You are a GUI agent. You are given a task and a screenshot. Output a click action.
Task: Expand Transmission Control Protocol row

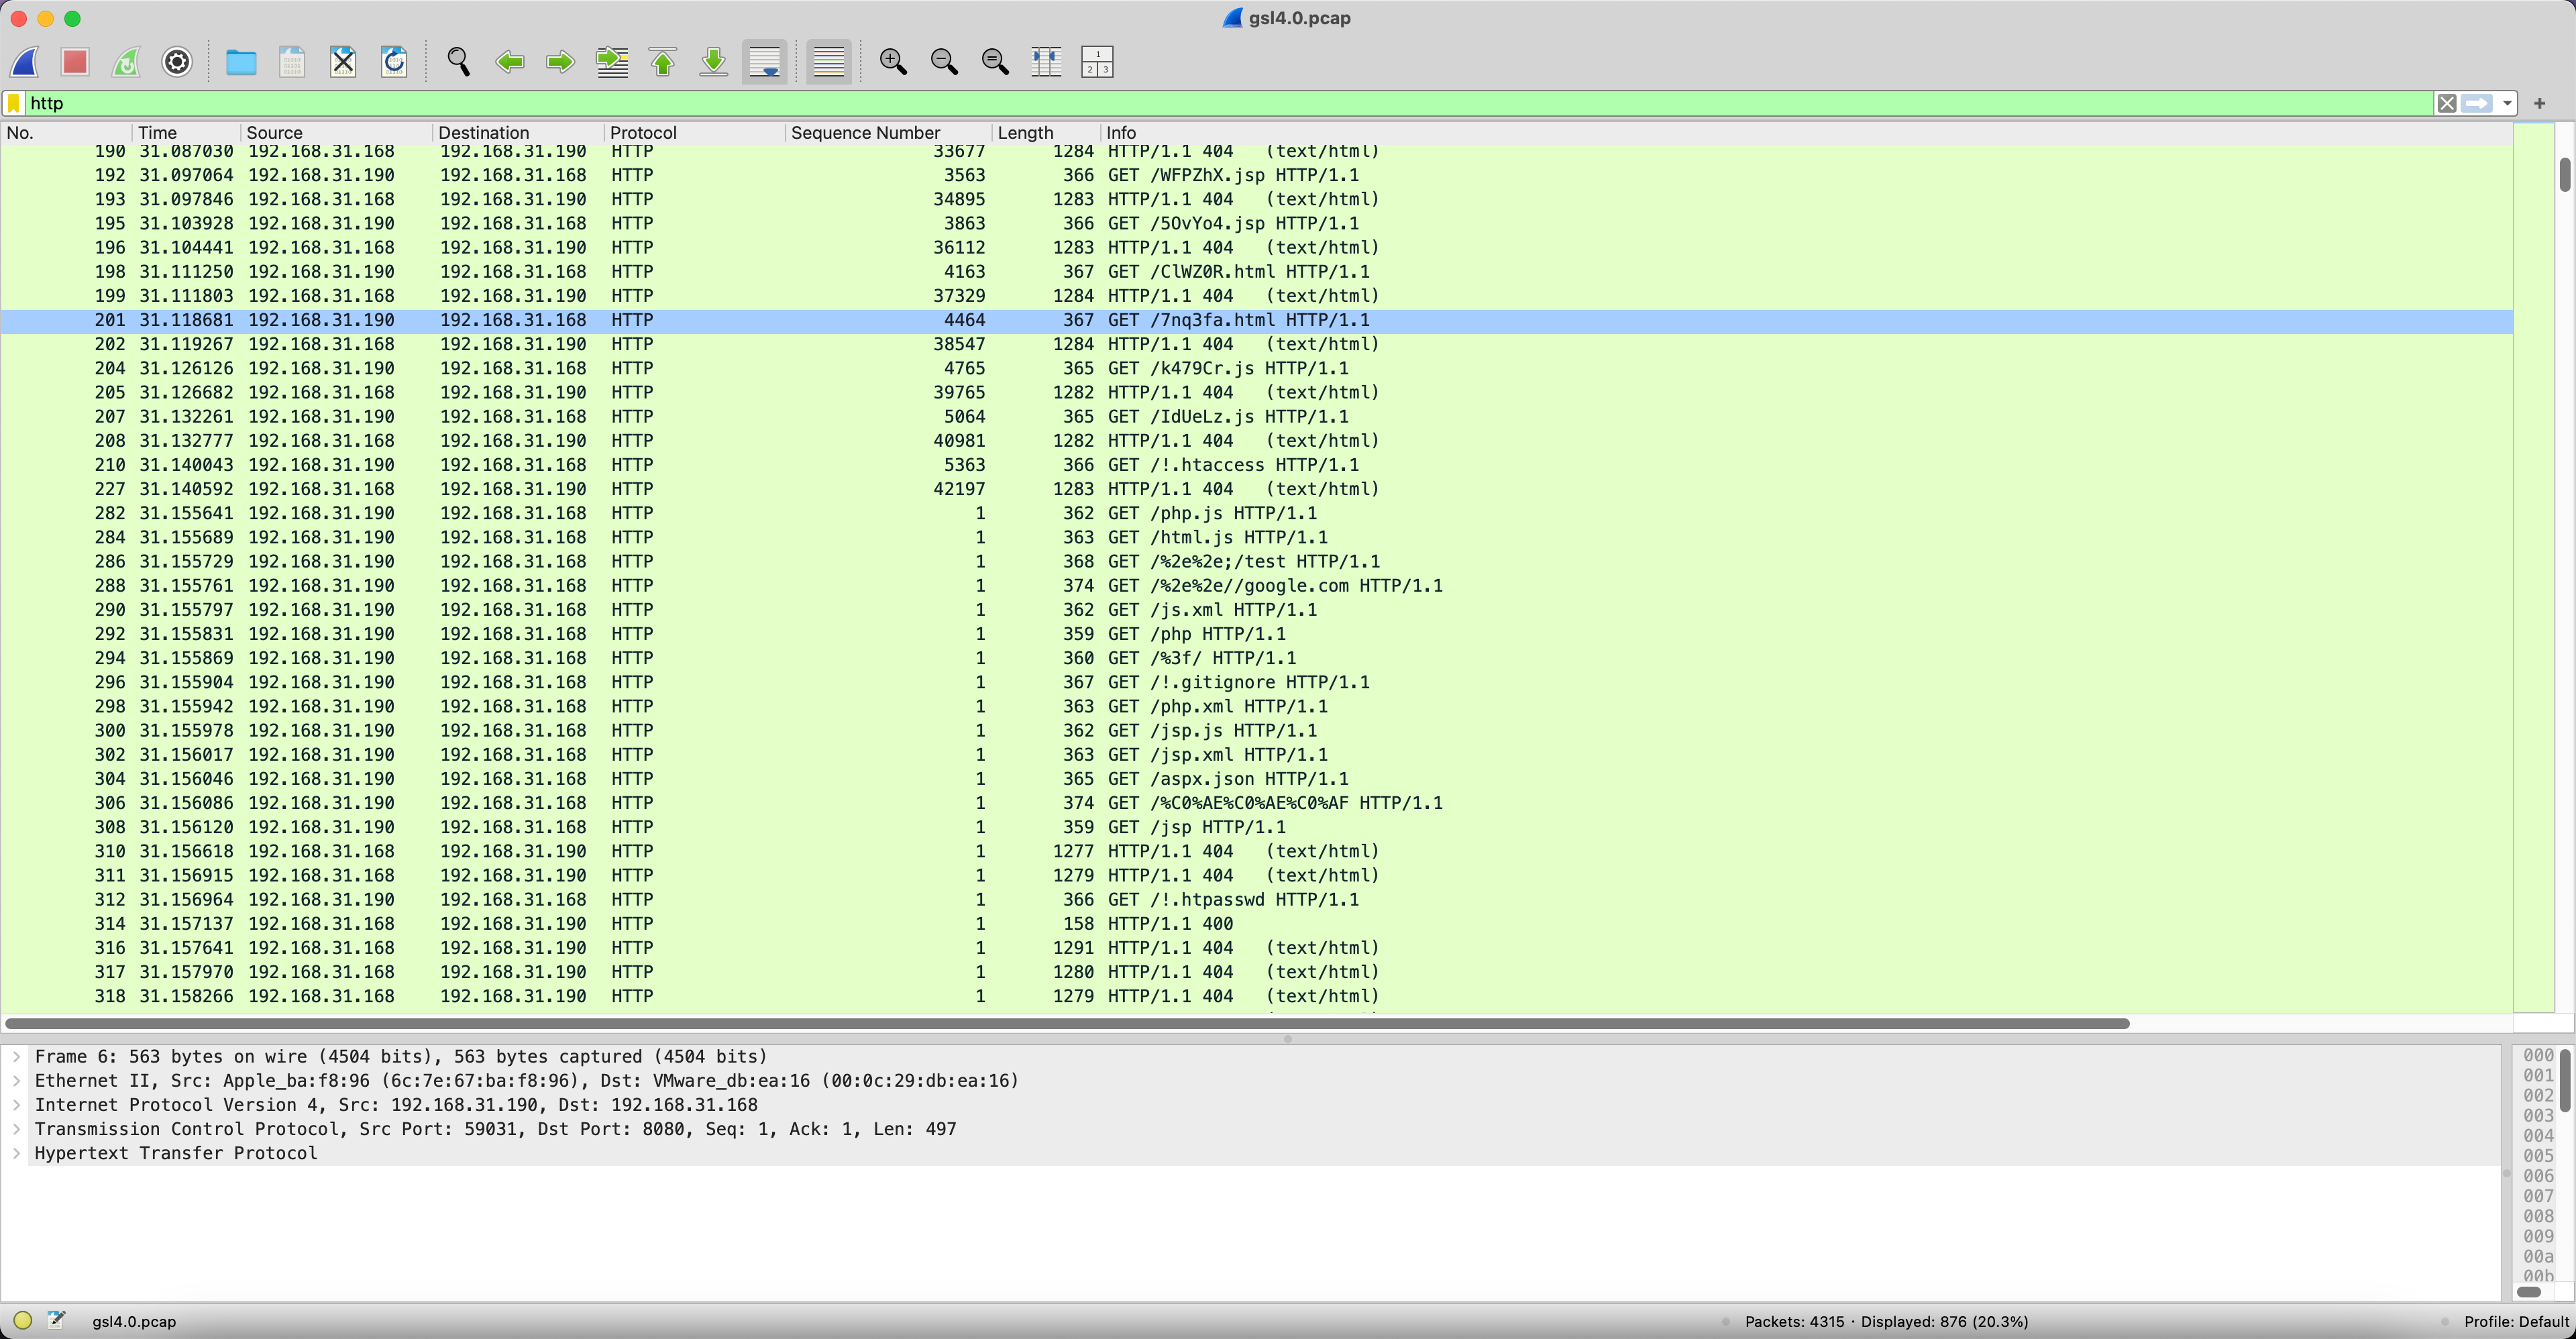click(x=16, y=1128)
